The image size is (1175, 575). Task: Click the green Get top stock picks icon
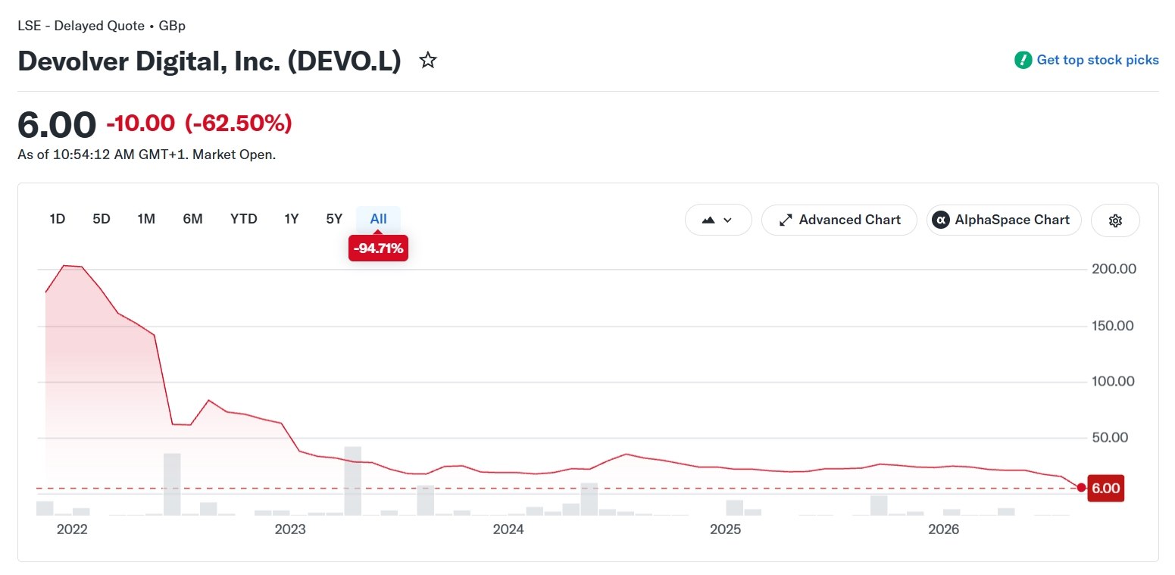pyautogui.click(x=1023, y=60)
